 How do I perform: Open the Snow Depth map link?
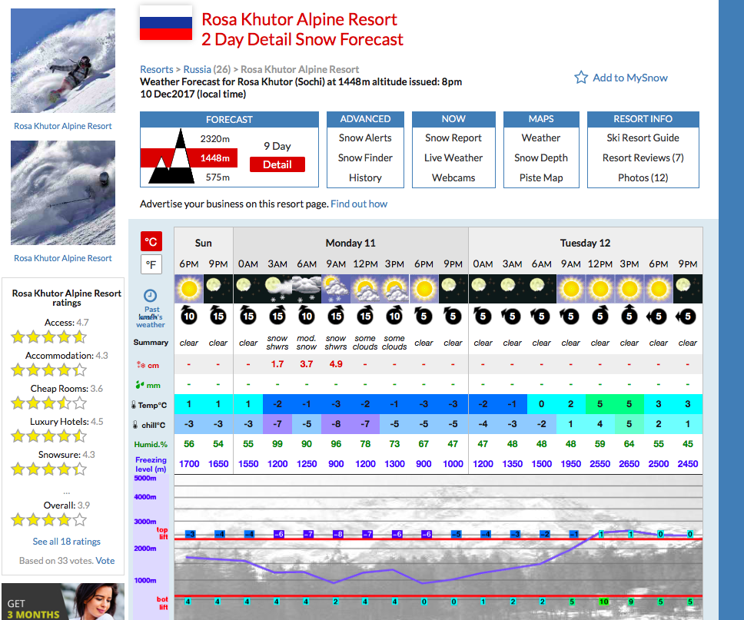click(x=541, y=158)
